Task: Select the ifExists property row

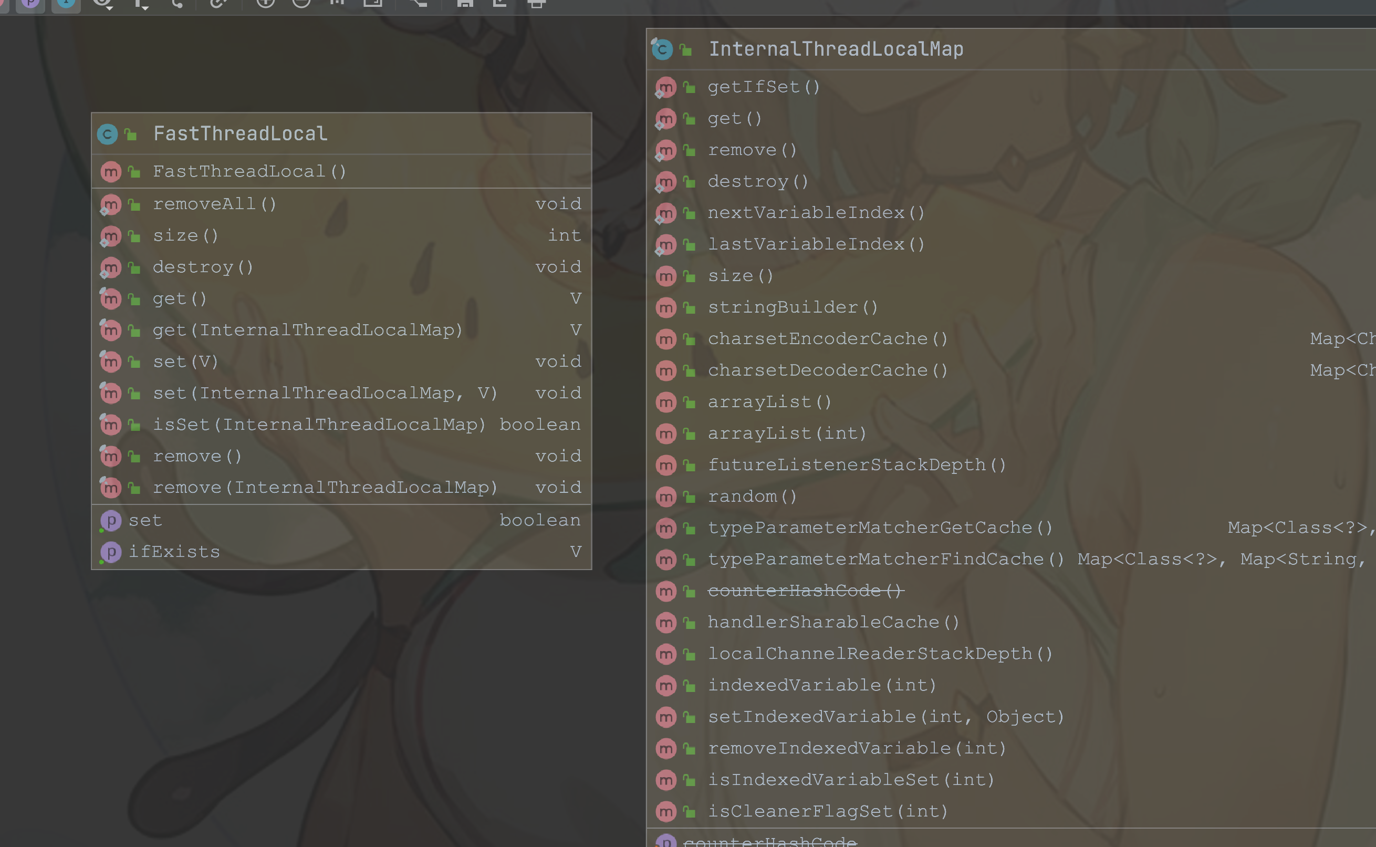Action: coord(174,552)
